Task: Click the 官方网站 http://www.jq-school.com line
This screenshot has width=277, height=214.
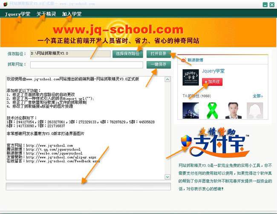Action: (x=40, y=146)
